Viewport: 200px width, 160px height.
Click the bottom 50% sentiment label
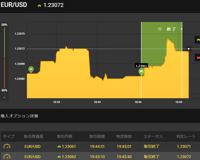4,90
